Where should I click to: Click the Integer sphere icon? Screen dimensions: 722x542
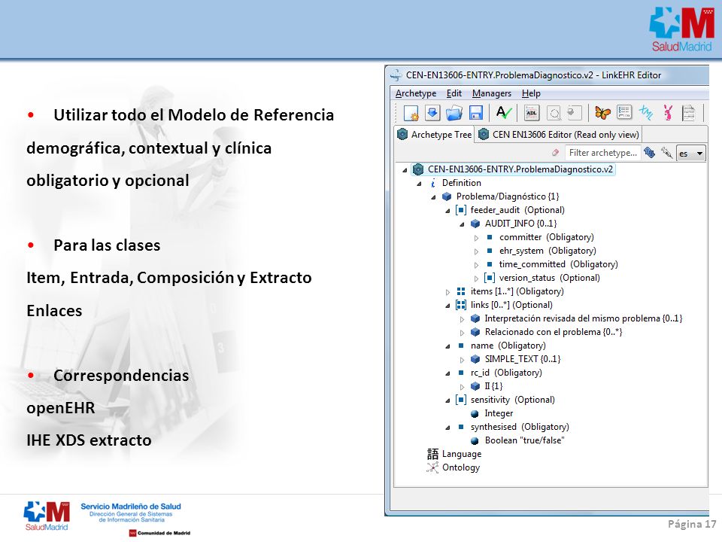point(475,414)
